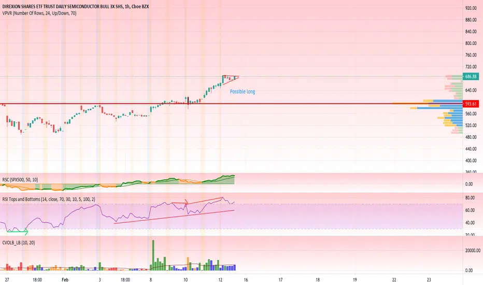
Task: Click the 20000.00 volume axis label
Action: click(x=473, y=250)
